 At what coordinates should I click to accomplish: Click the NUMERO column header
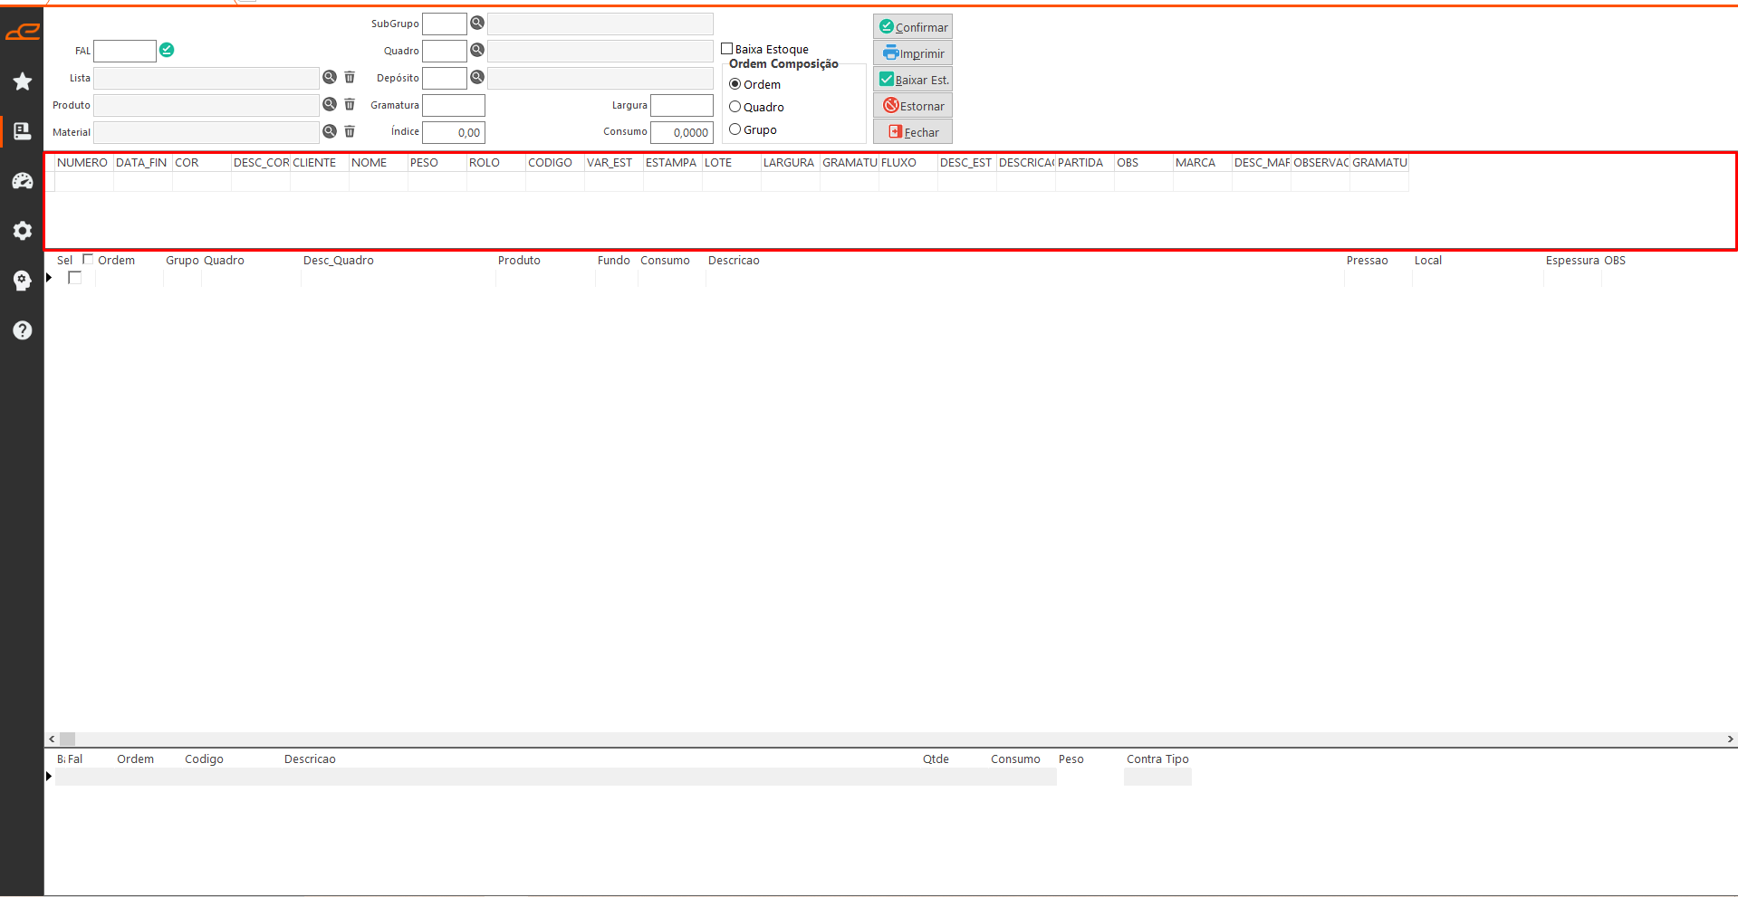[82, 163]
